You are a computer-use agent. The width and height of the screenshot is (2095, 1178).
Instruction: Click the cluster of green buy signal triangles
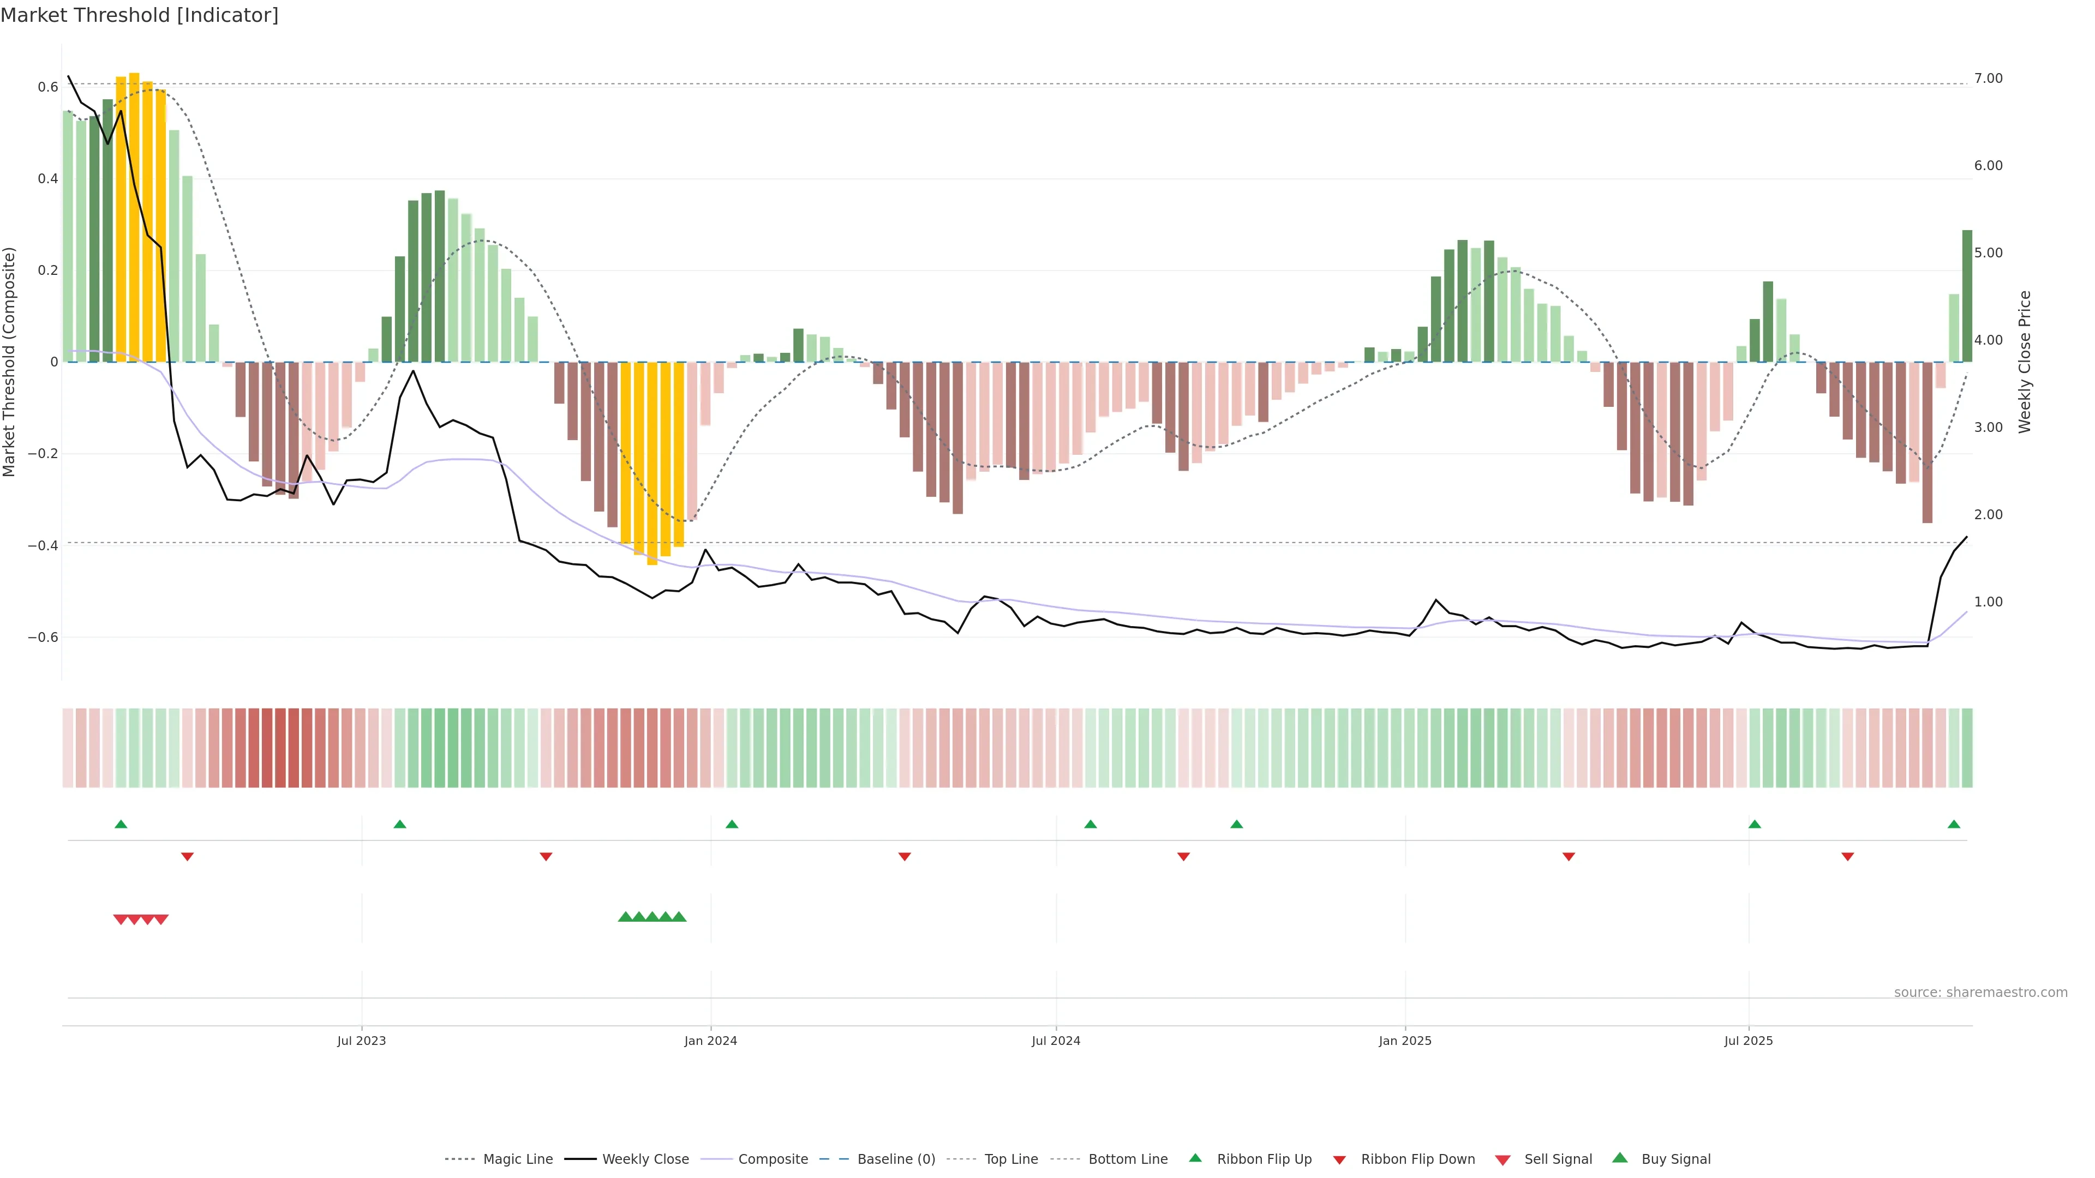pyautogui.click(x=653, y=917)
